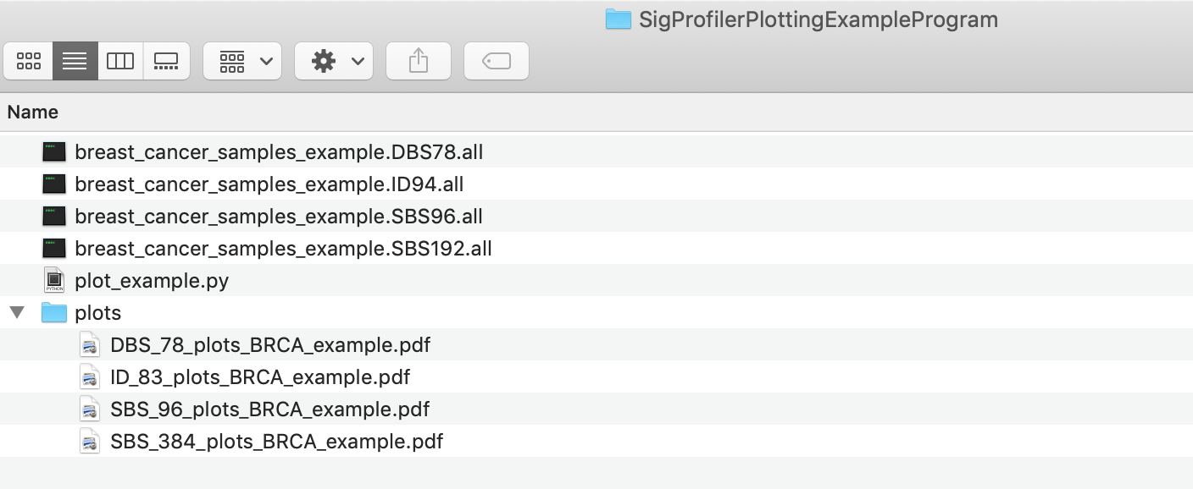Viewport: 1193px width, 489px height.
Task: Click the plots folder icon
Action: [x=54, y=313]
